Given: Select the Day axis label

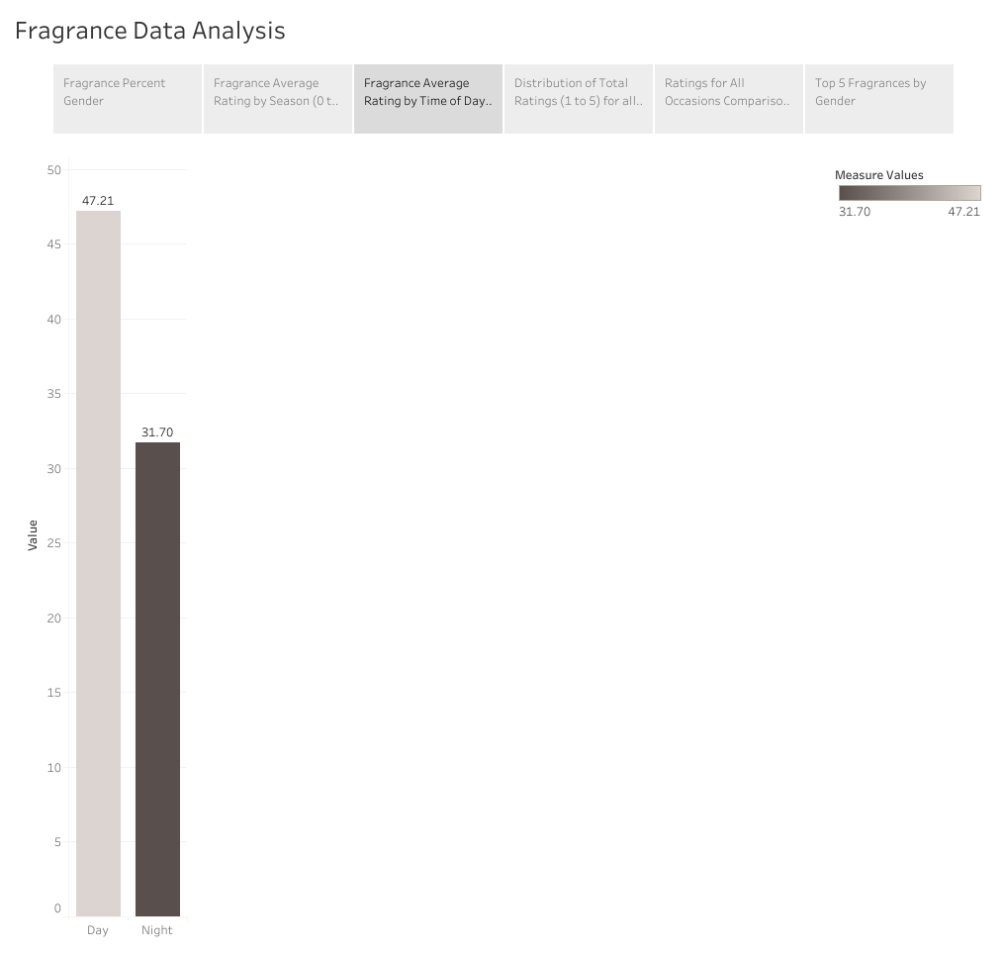Looking at the screenshot, I should coord(97,930).
